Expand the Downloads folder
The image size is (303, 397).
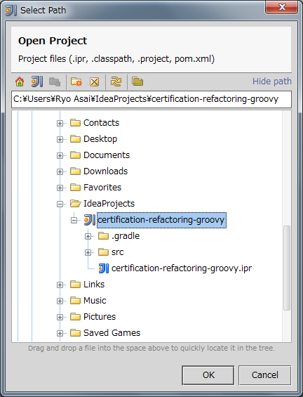pyautogui.click(x=60, y=171)
